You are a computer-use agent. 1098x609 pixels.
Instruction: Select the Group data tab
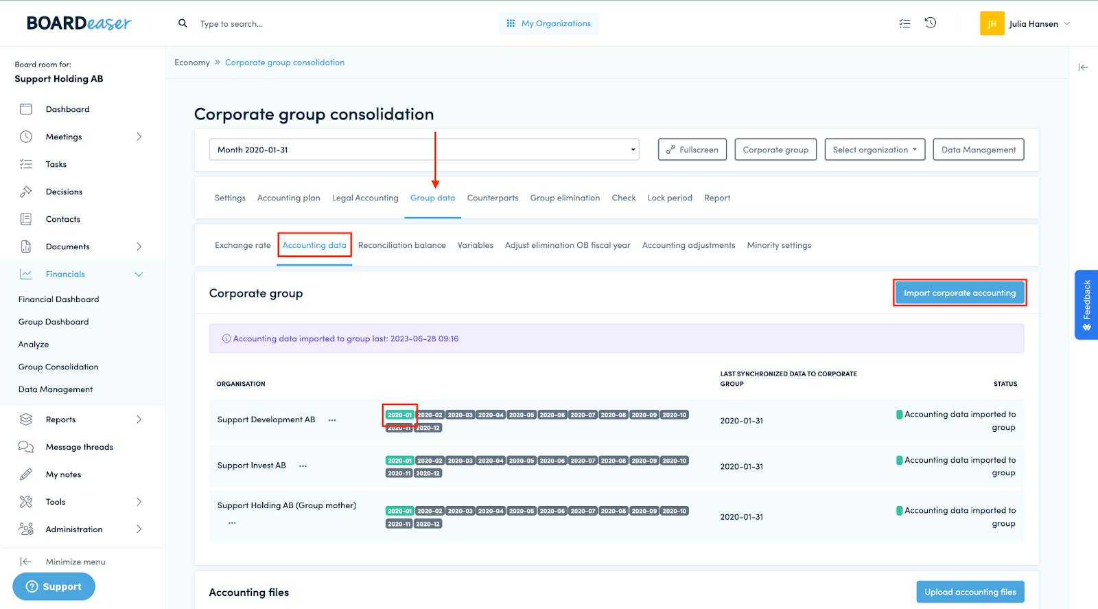pos(432,198)
